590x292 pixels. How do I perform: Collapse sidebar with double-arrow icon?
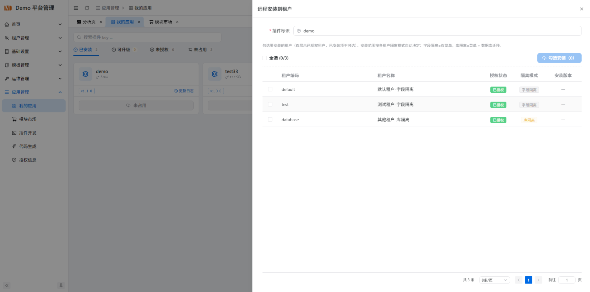click(7, 285)
